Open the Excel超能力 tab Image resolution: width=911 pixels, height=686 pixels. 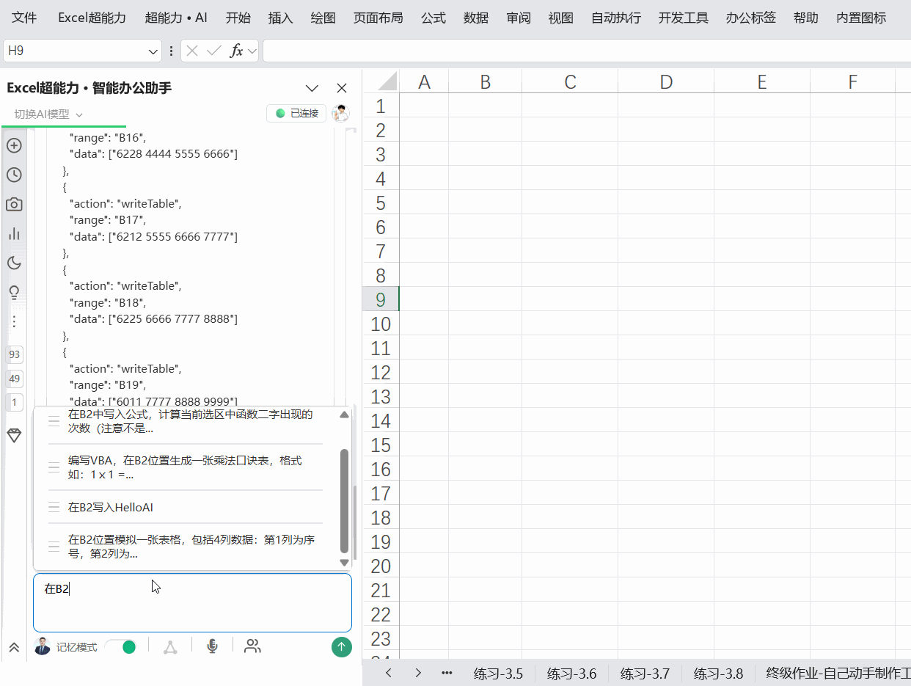point(92,18)
